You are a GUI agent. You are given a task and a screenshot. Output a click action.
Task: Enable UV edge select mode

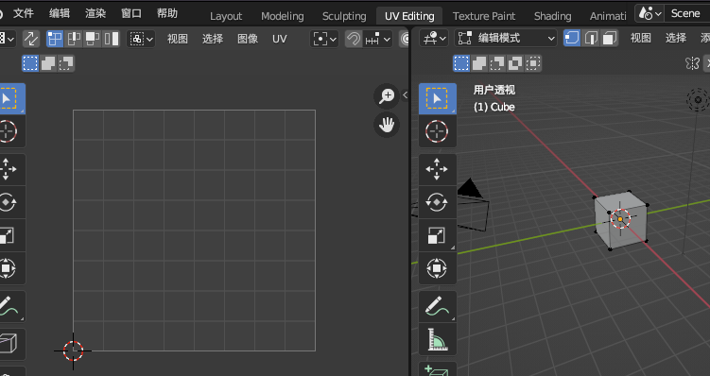(x=74, y=39)
